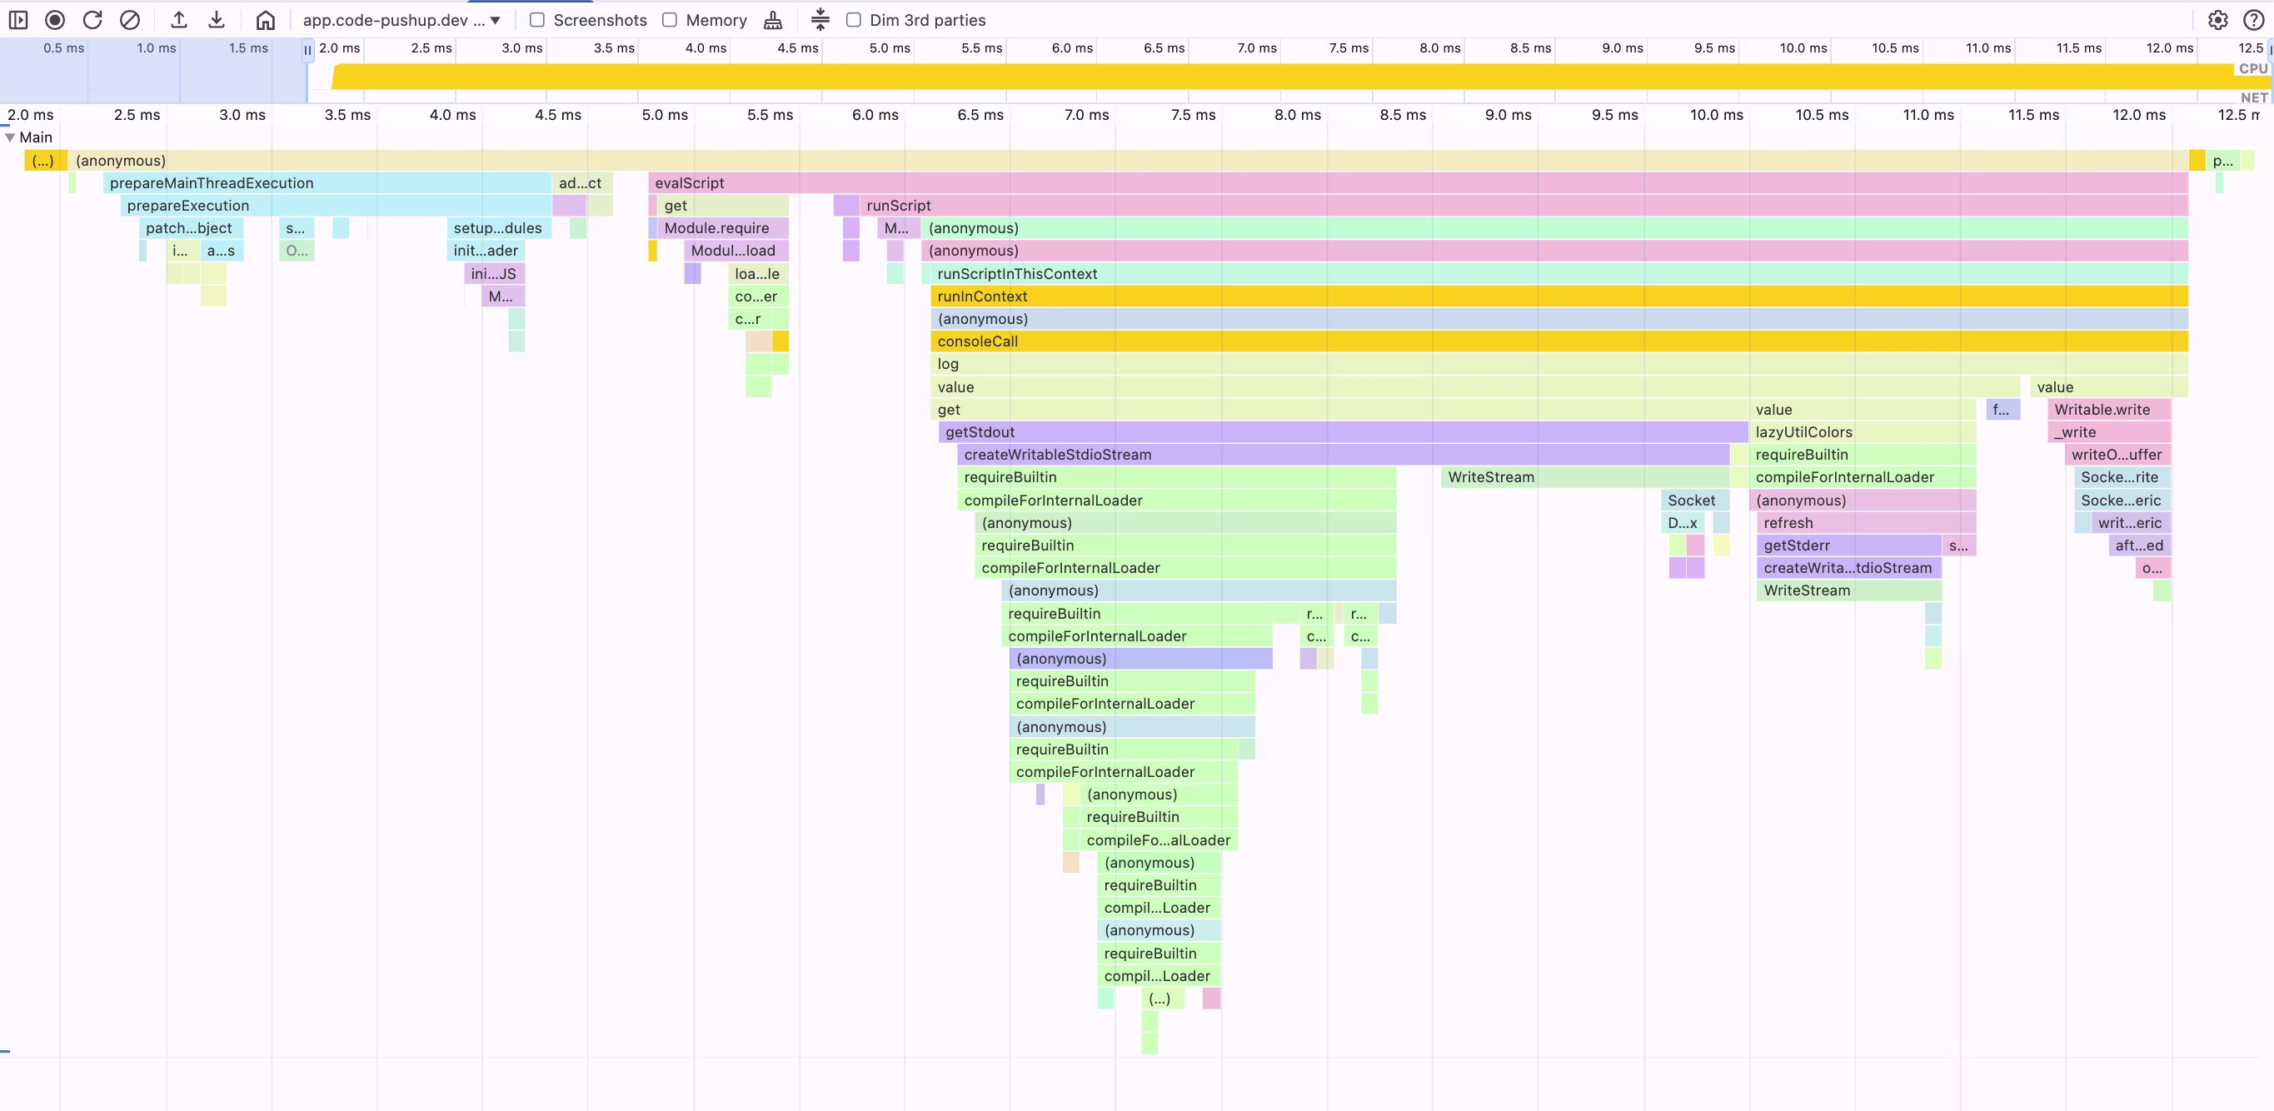
Task: Enable the Memory checkbox
Action: pyautogui.click(x=670, y=19)
